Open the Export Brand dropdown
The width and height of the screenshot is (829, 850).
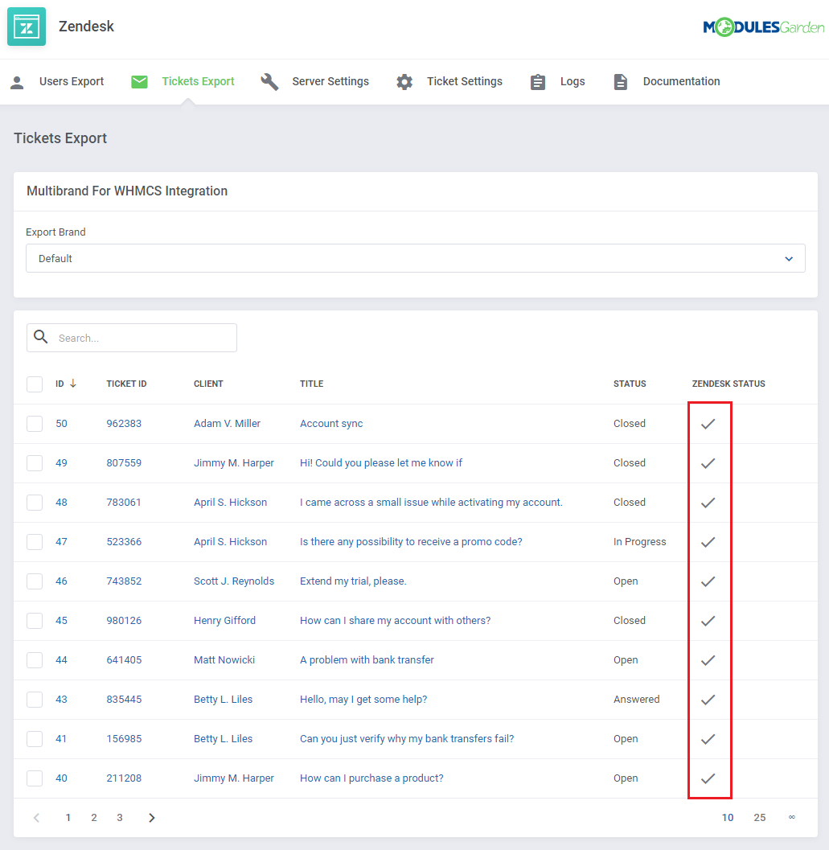(x=416, y=259)
